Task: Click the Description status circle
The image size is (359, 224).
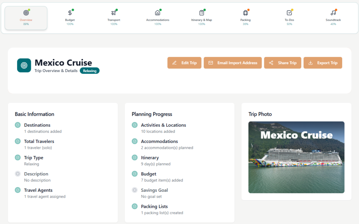Action: (18, 174)
